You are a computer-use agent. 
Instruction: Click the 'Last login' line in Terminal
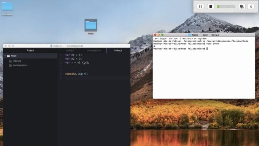(x=180, y=39)
